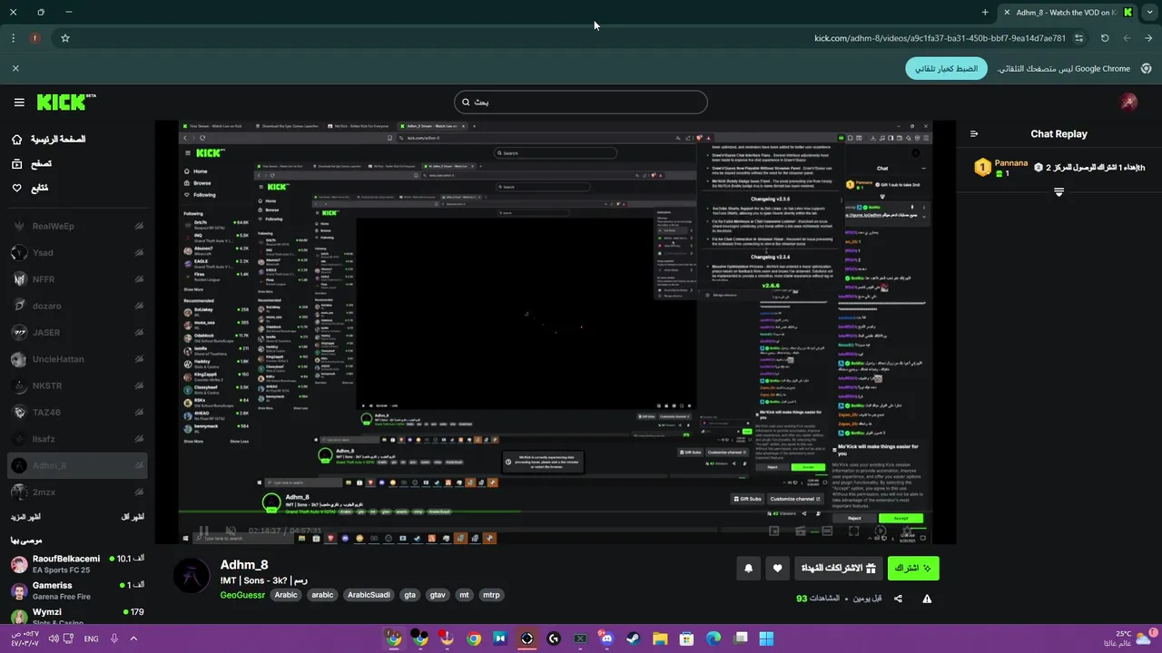Screen dimensions: 1162x653
Task: Open Wymzi recommended channel
Action: (77, 617)
